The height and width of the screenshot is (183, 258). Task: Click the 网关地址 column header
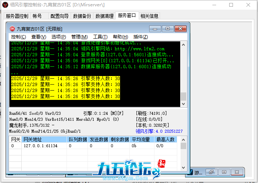tap(33, 139)
